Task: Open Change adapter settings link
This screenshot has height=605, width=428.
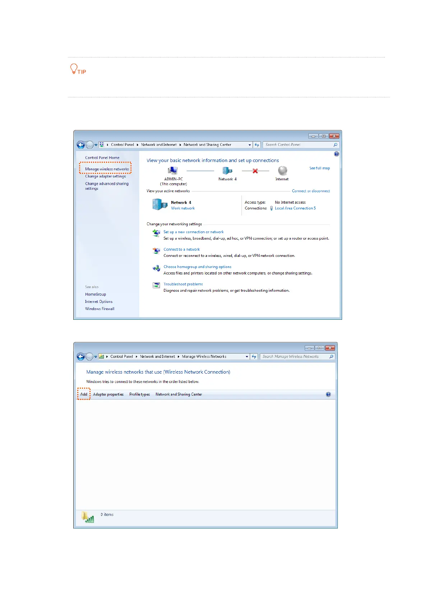Action: (105, 176)
